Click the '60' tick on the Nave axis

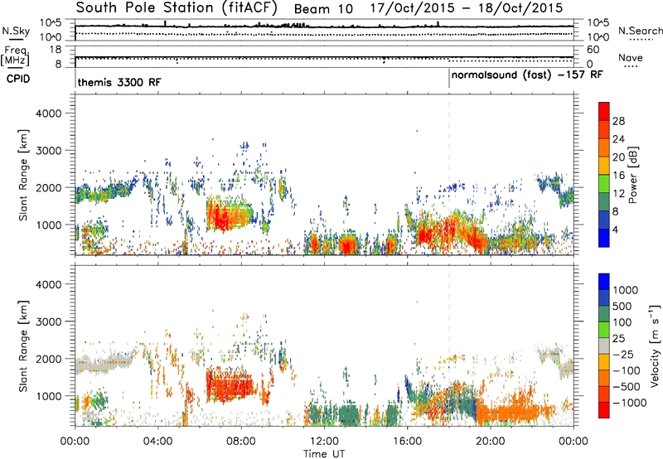click(x=593, y=50)
